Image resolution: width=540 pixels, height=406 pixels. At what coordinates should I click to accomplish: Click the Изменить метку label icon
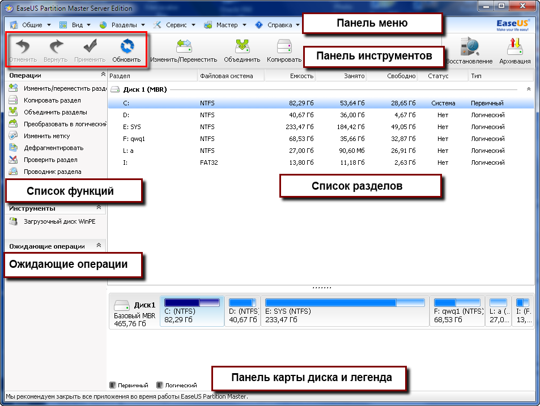click(x=13, y=135)
